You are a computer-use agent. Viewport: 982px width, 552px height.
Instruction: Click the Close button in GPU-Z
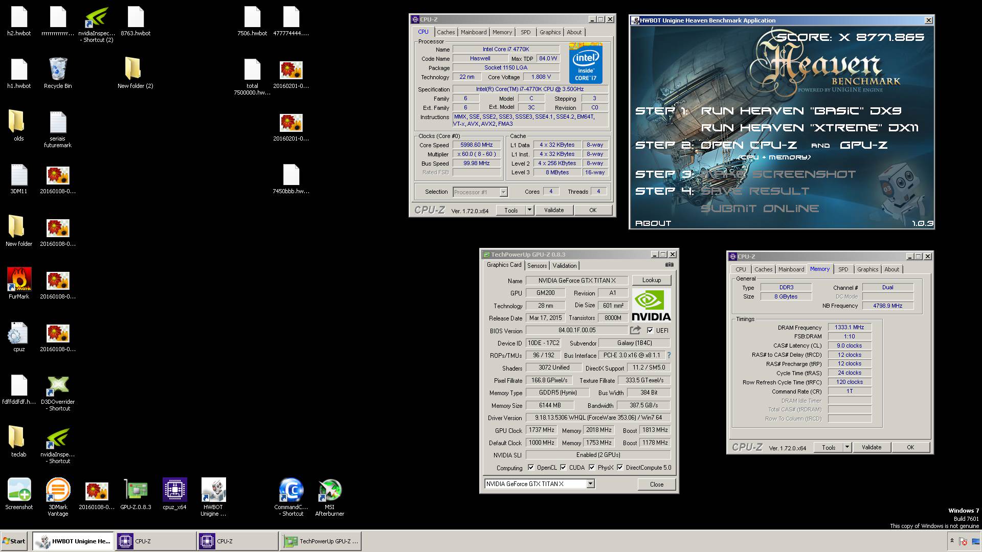coord(657,484)
